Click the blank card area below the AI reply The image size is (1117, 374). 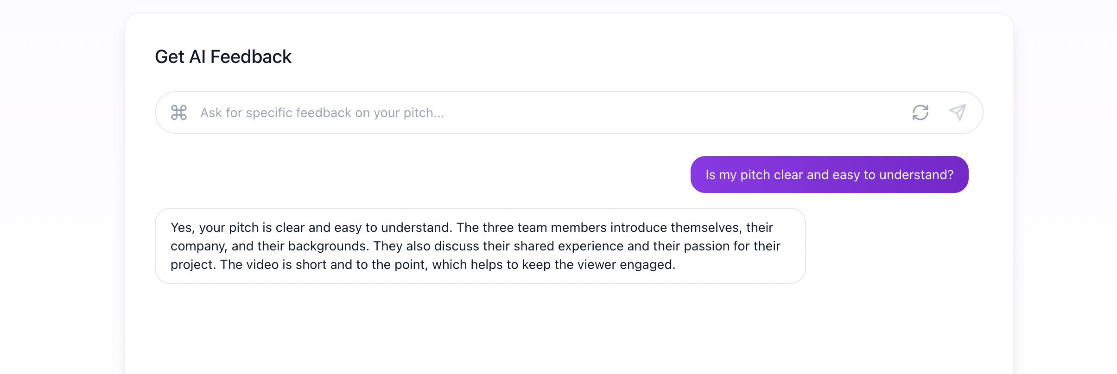pos(480,329)
